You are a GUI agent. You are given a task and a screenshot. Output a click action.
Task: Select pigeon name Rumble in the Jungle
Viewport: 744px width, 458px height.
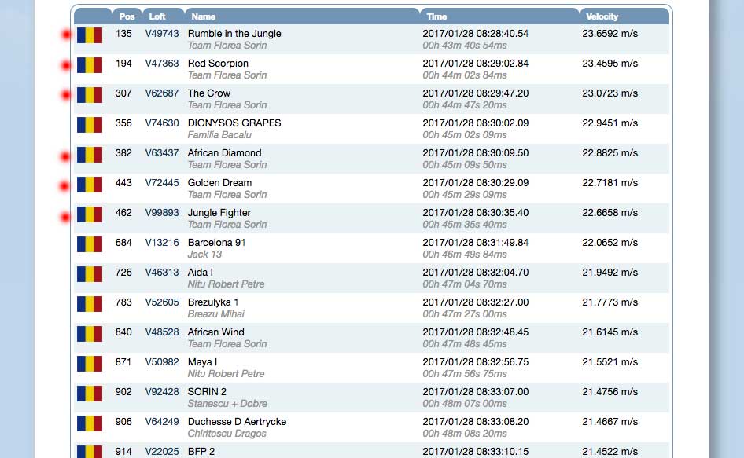click(x=234, y=34)
